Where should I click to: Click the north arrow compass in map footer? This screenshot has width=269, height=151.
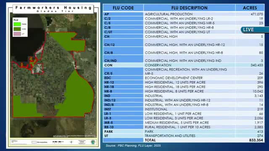click(x=71, y=142)
